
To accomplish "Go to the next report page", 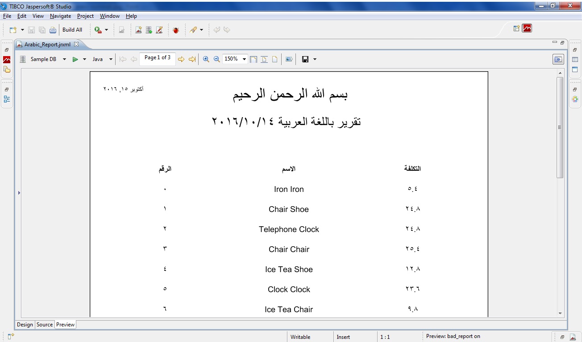I will tap(182, 59).
